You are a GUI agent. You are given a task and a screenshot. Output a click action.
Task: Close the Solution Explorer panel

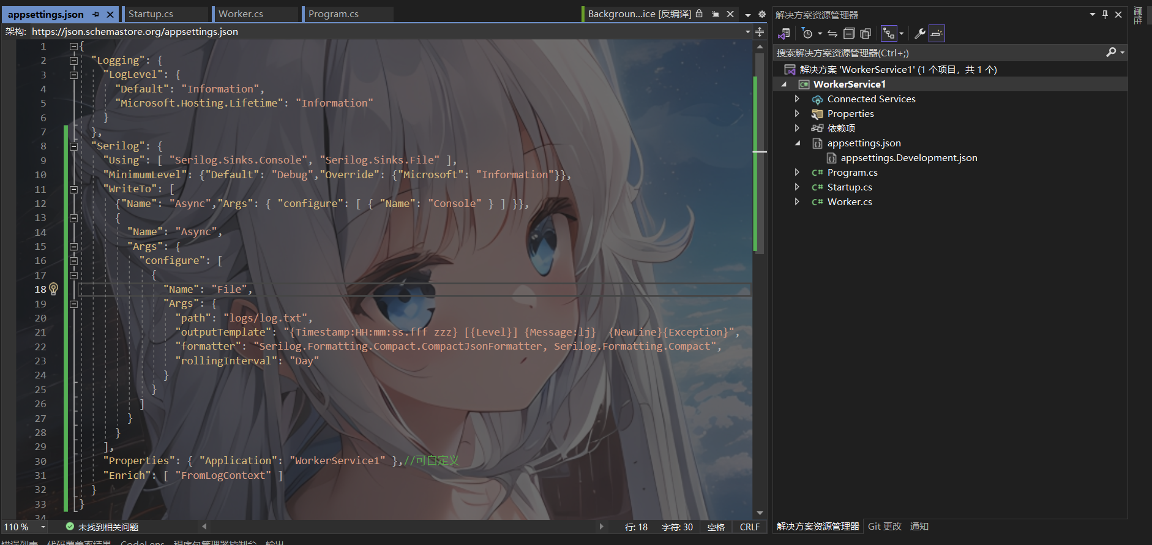coord(1118,14)
